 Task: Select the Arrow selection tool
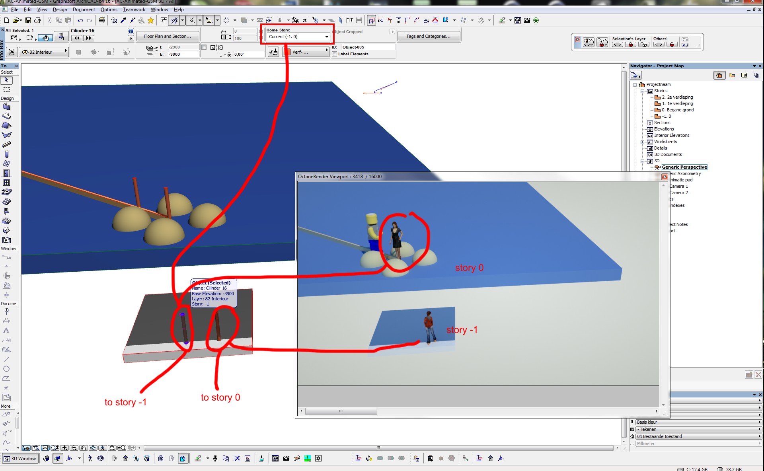pyautogui.click(x=6, y=80)
